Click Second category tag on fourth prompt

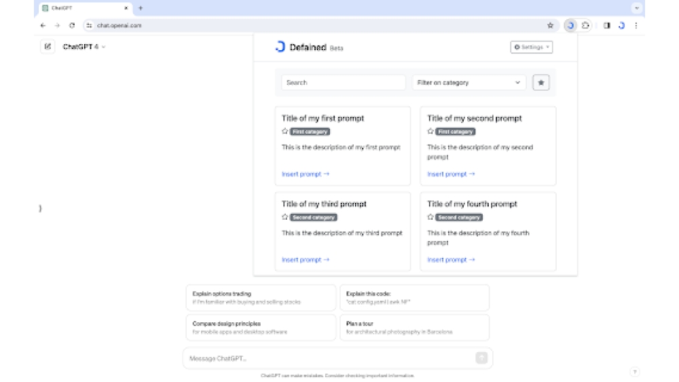(x=459, y=217)
